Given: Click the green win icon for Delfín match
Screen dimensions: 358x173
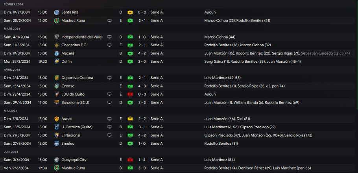Looking at the screenshot, I should tap(130, 62).
